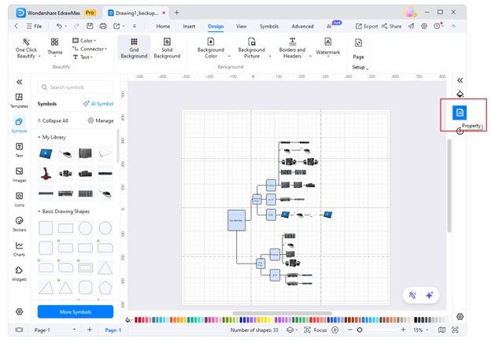
Task: Open the Color dropdown in Beautify group
Action: [84, 41]
